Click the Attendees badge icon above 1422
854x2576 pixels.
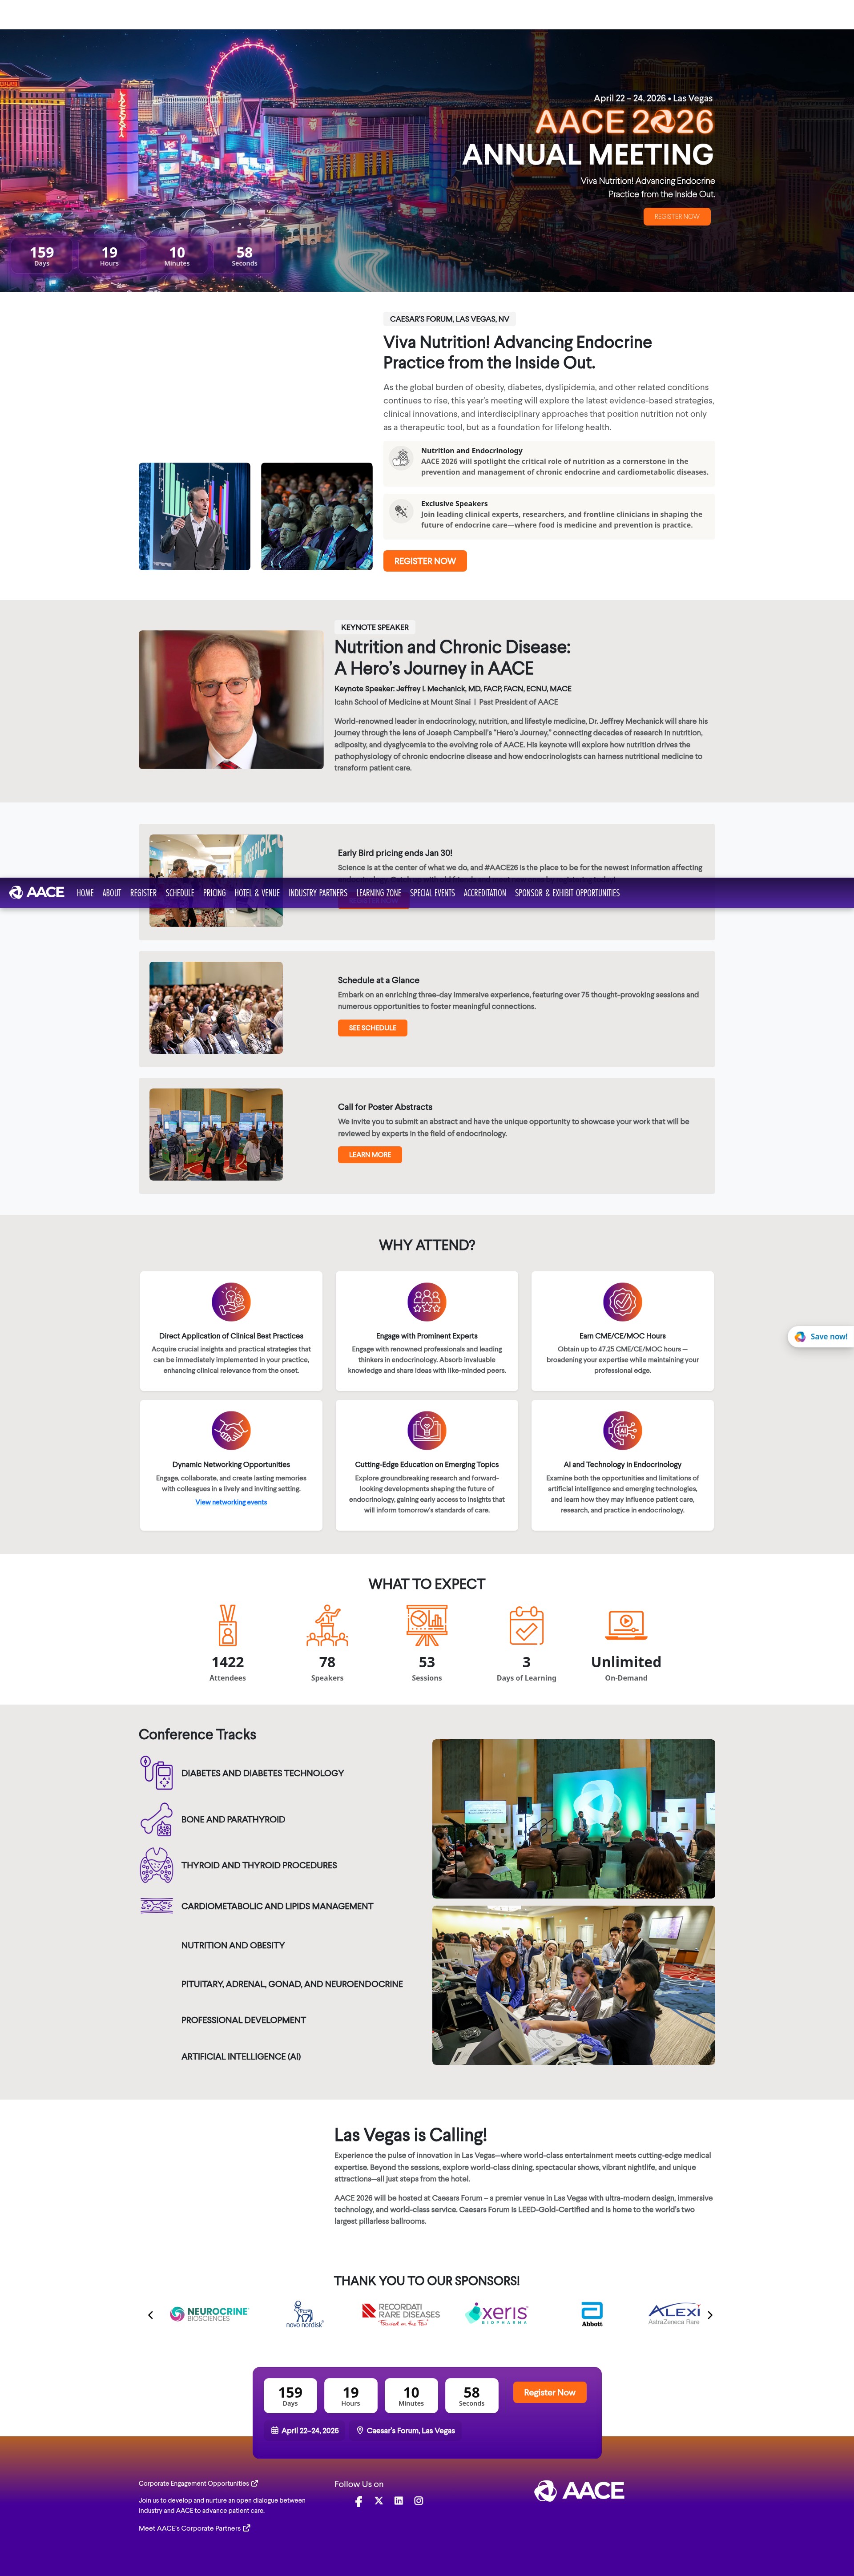228,1625
